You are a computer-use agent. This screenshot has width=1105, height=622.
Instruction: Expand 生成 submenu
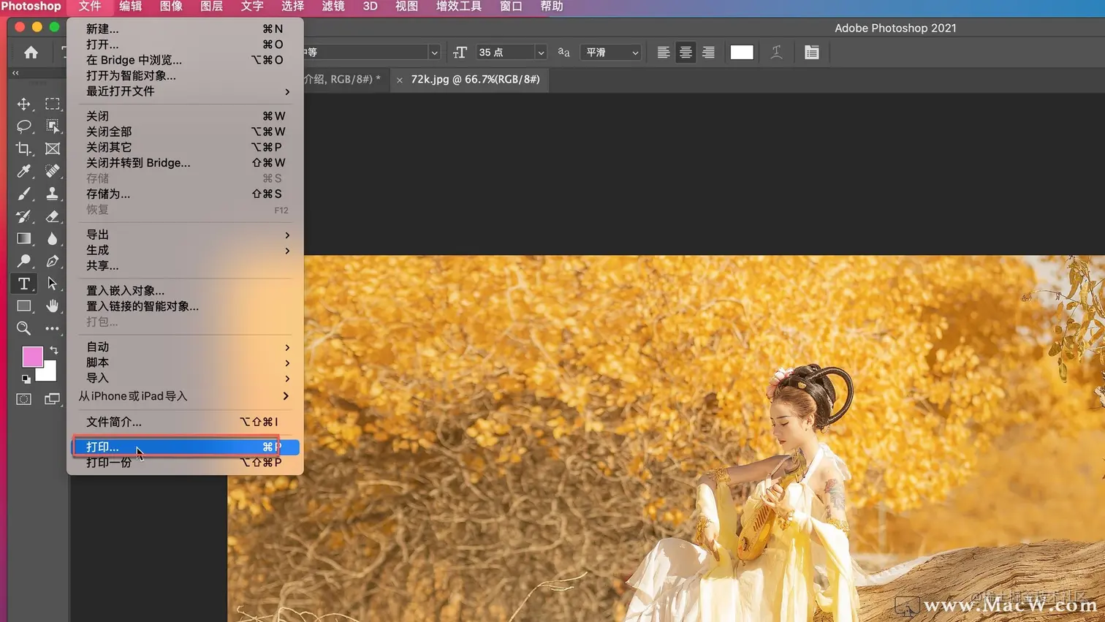pos(186,250)
